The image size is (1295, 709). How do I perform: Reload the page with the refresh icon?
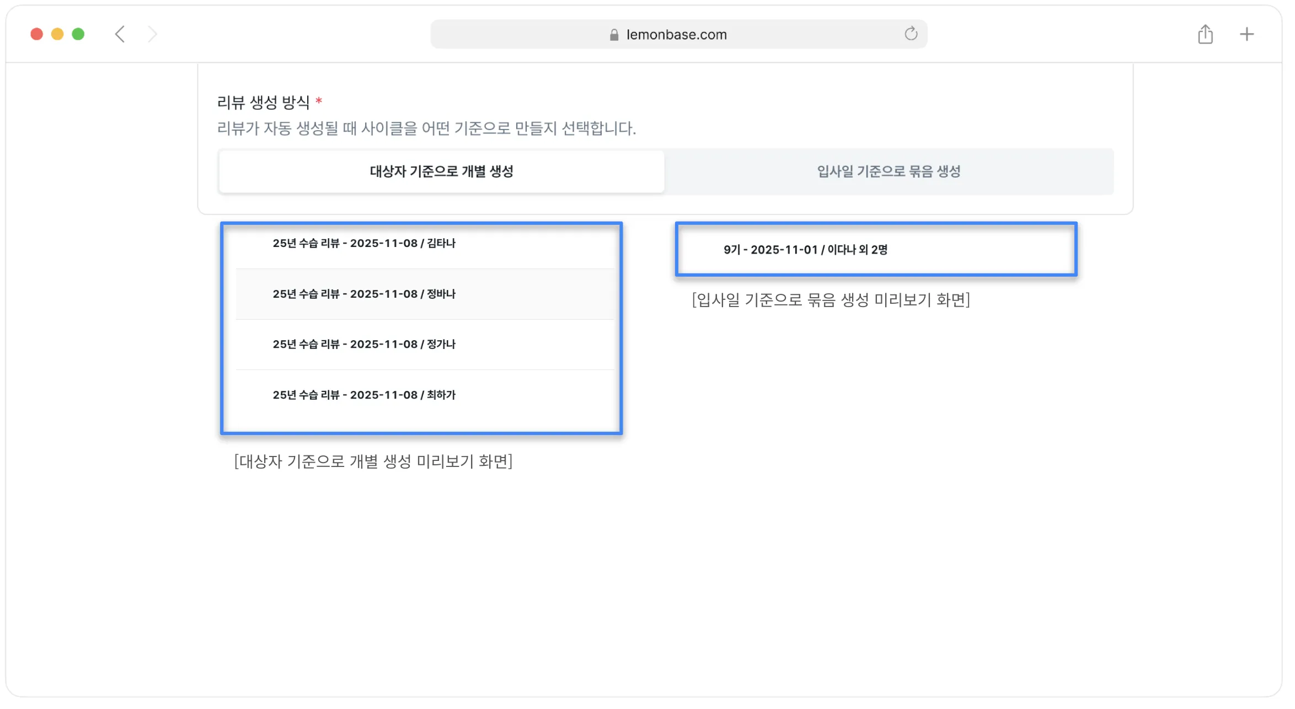[911, 34]
